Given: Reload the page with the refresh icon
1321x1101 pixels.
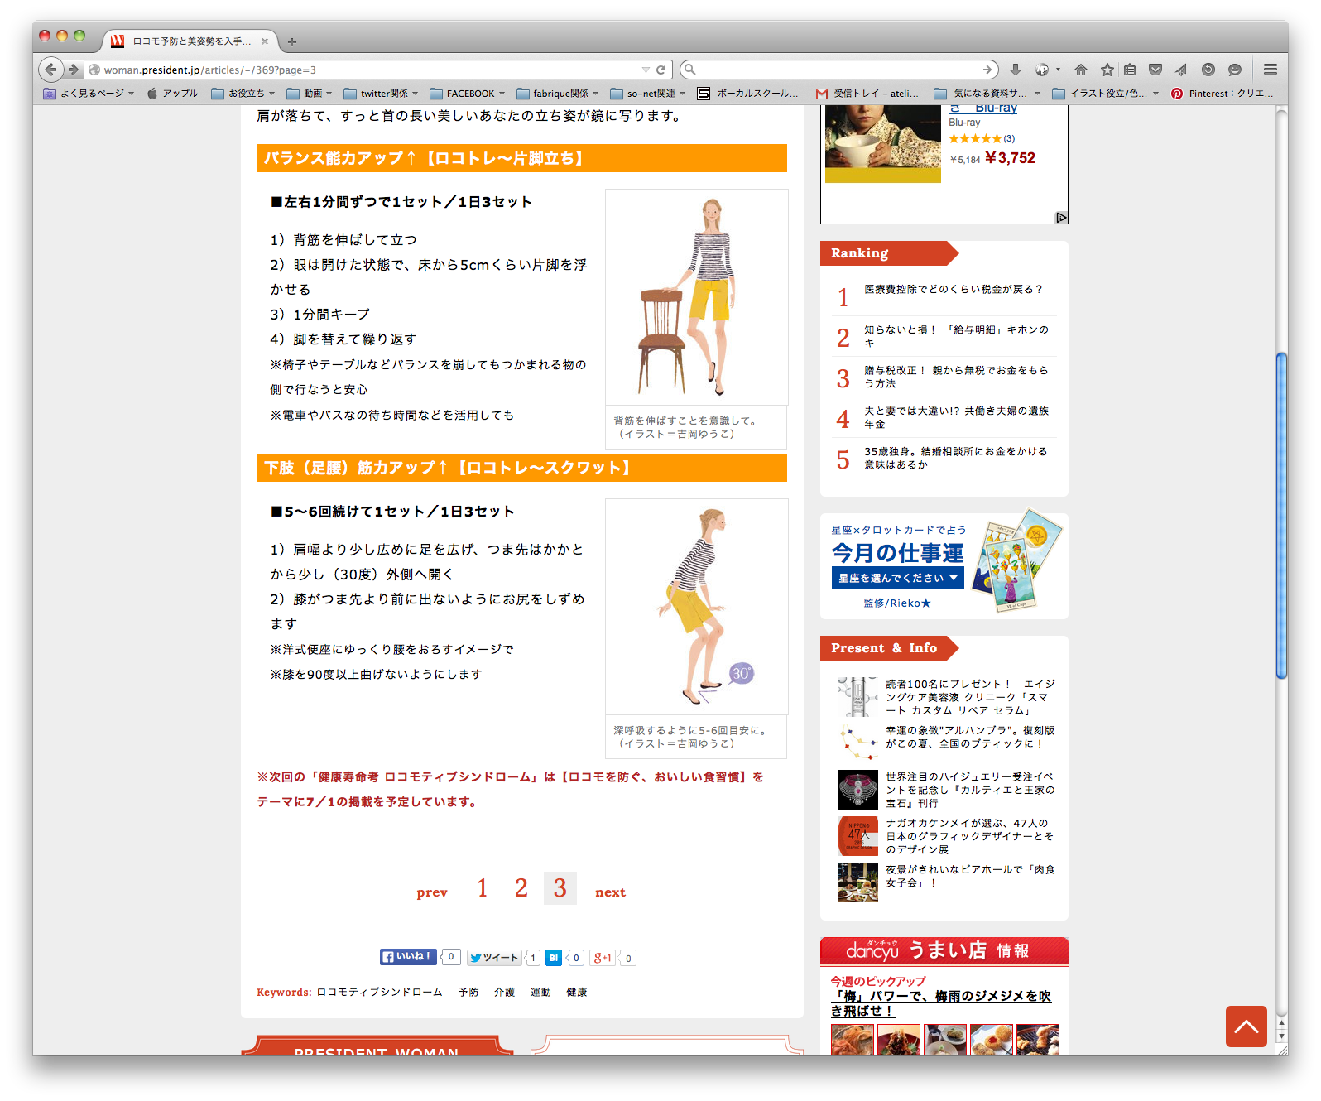Looking at the screenshot, I should [660, 70].
